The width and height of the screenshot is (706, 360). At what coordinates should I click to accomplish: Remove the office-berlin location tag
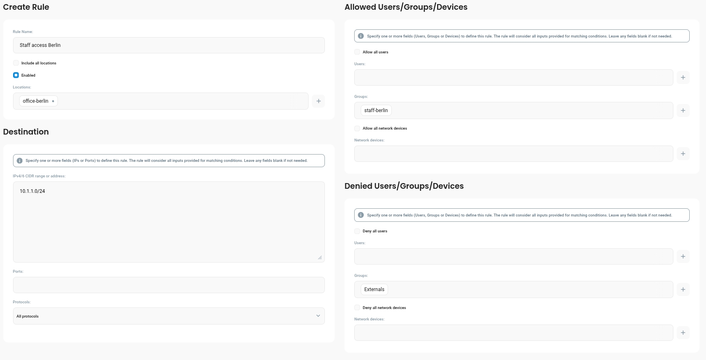coord(53,101)
